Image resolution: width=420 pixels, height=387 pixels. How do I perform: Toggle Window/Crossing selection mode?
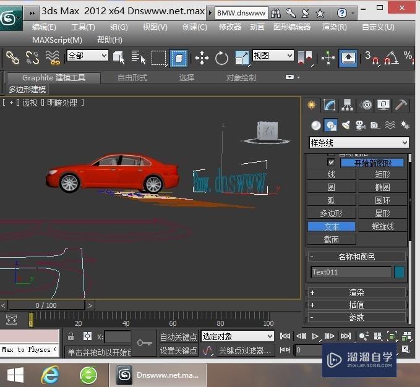(x=179, y=57)
